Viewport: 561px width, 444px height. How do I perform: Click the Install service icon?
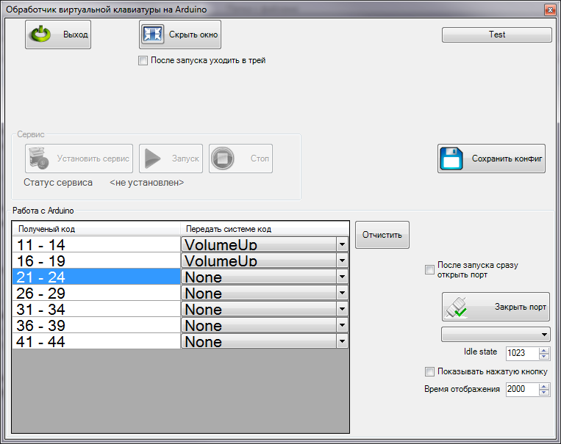(40, 159)
